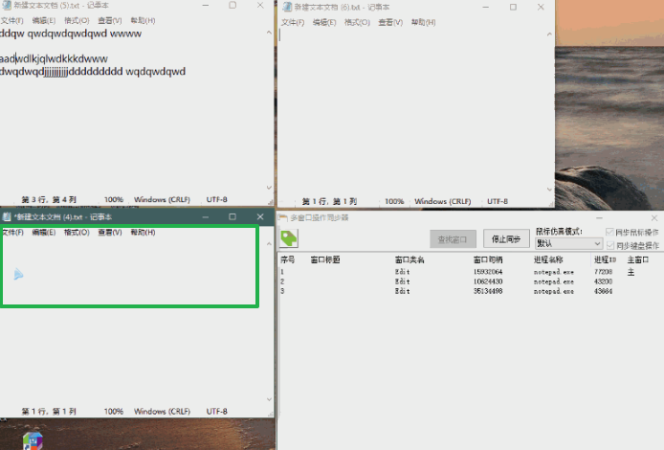664x450 pixels.
Task: Click the 查找窗口 button
Action: tap(453, 239)
